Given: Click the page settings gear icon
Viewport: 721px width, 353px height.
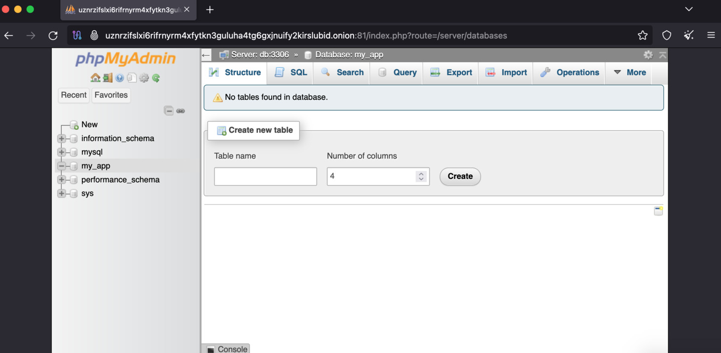Looking at the screenshot, I should pos(648,55).
